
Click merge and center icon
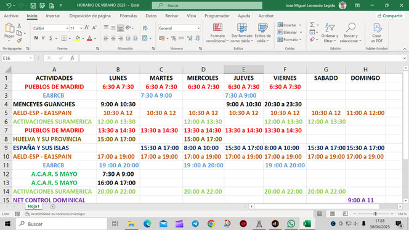point(145,38)
